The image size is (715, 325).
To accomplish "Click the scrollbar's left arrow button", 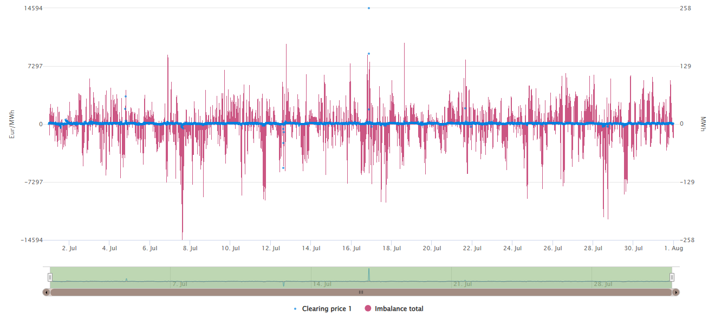I will tap(47, 292).
